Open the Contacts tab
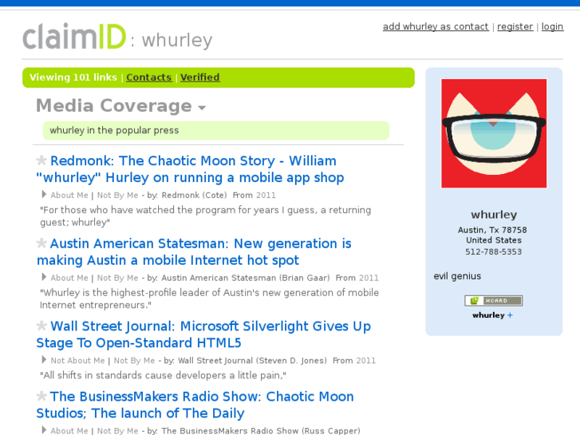Screen dimensions: 580x435 [x=149, y=77]
